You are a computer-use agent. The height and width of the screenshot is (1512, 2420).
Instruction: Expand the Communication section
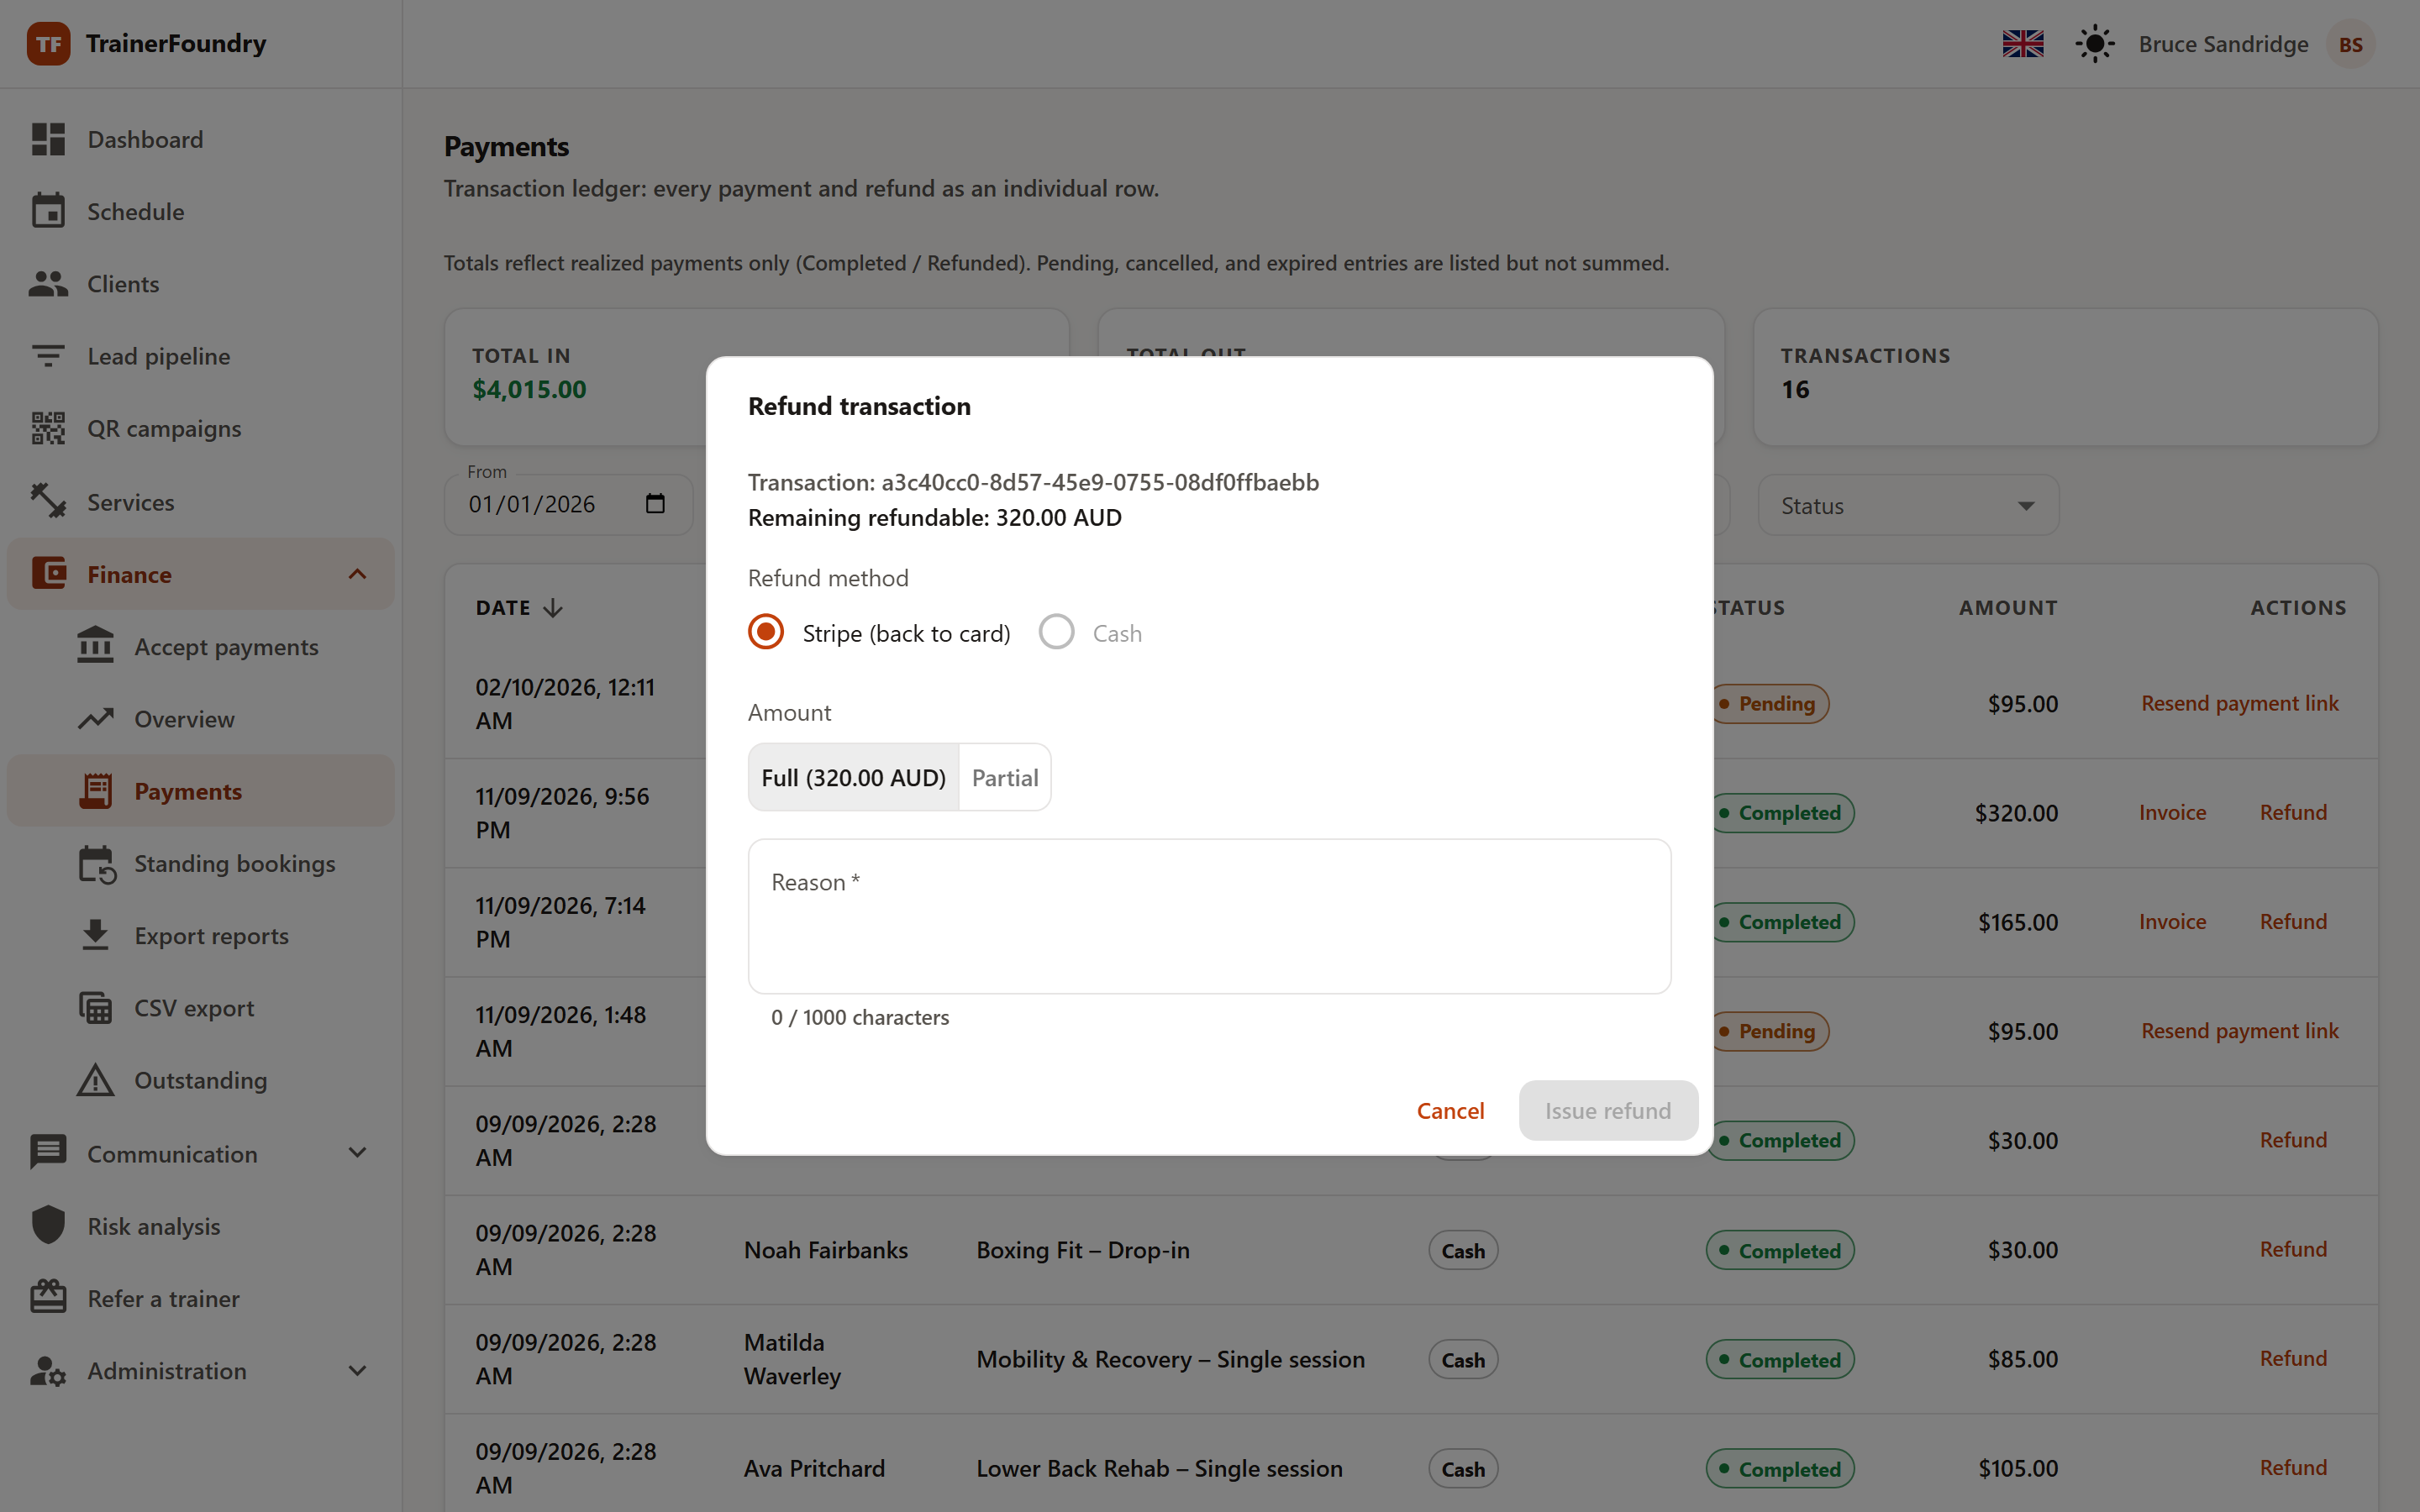(x=357, y=1153)
